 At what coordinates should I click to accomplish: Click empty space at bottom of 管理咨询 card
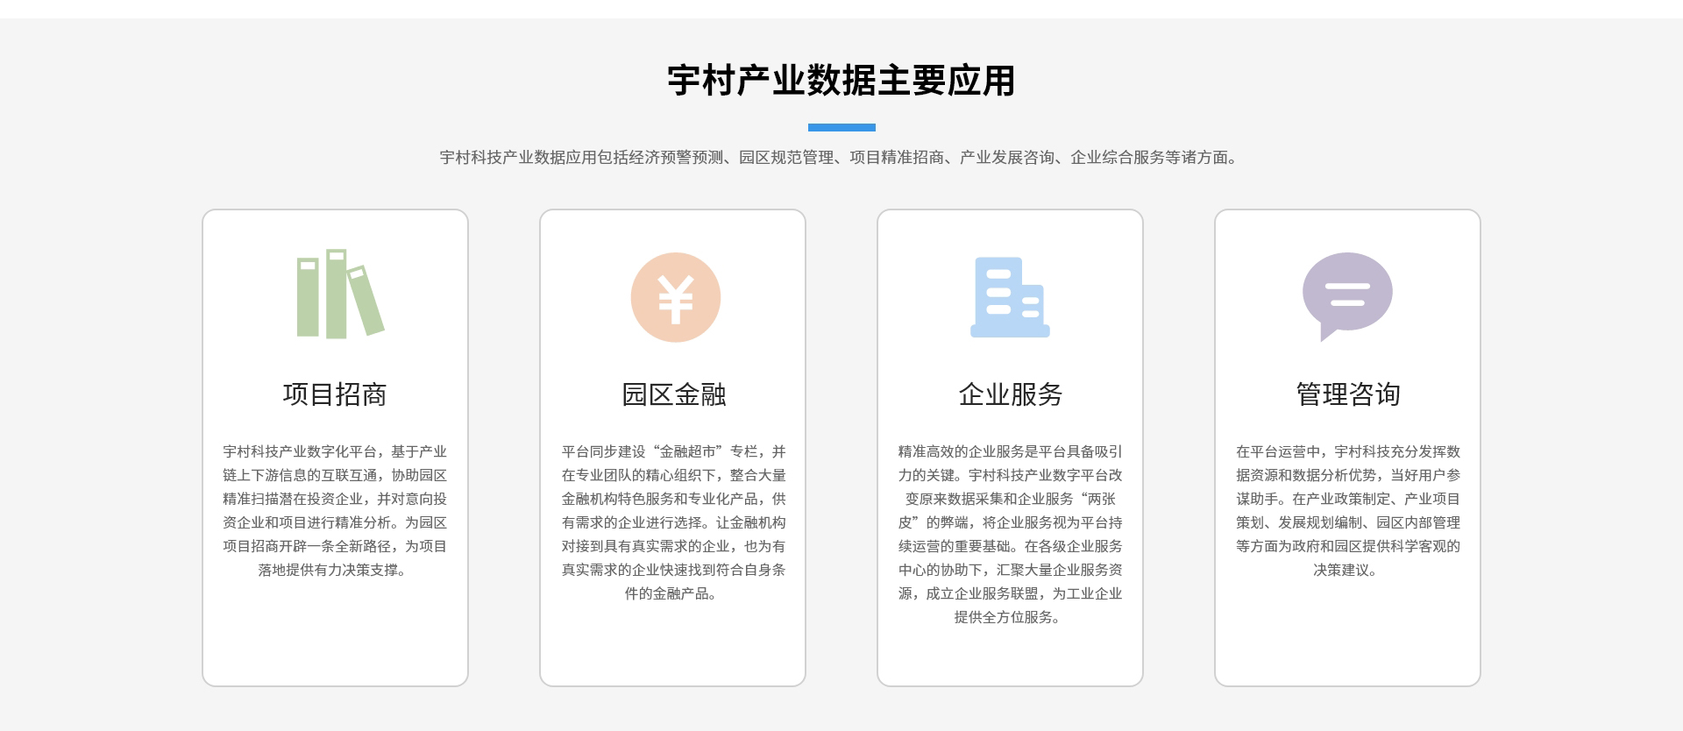coord(1347,640)
